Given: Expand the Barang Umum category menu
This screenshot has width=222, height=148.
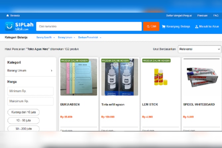Looking at the screenshot, I should tap(67, 37).
